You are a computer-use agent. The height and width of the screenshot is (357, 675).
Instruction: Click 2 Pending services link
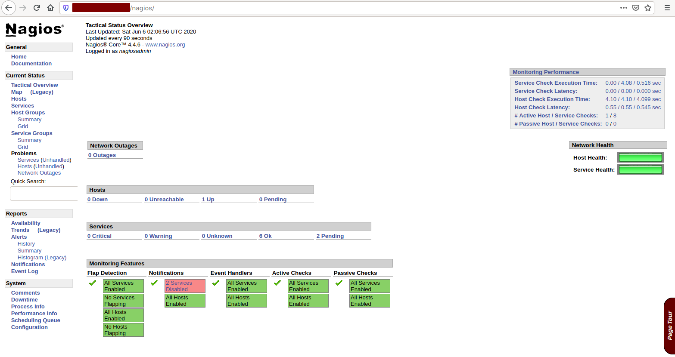(x=330, y=236)
